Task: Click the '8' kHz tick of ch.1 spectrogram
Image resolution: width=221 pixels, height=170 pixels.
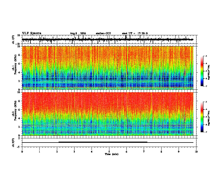Action: tap(19, 55)
